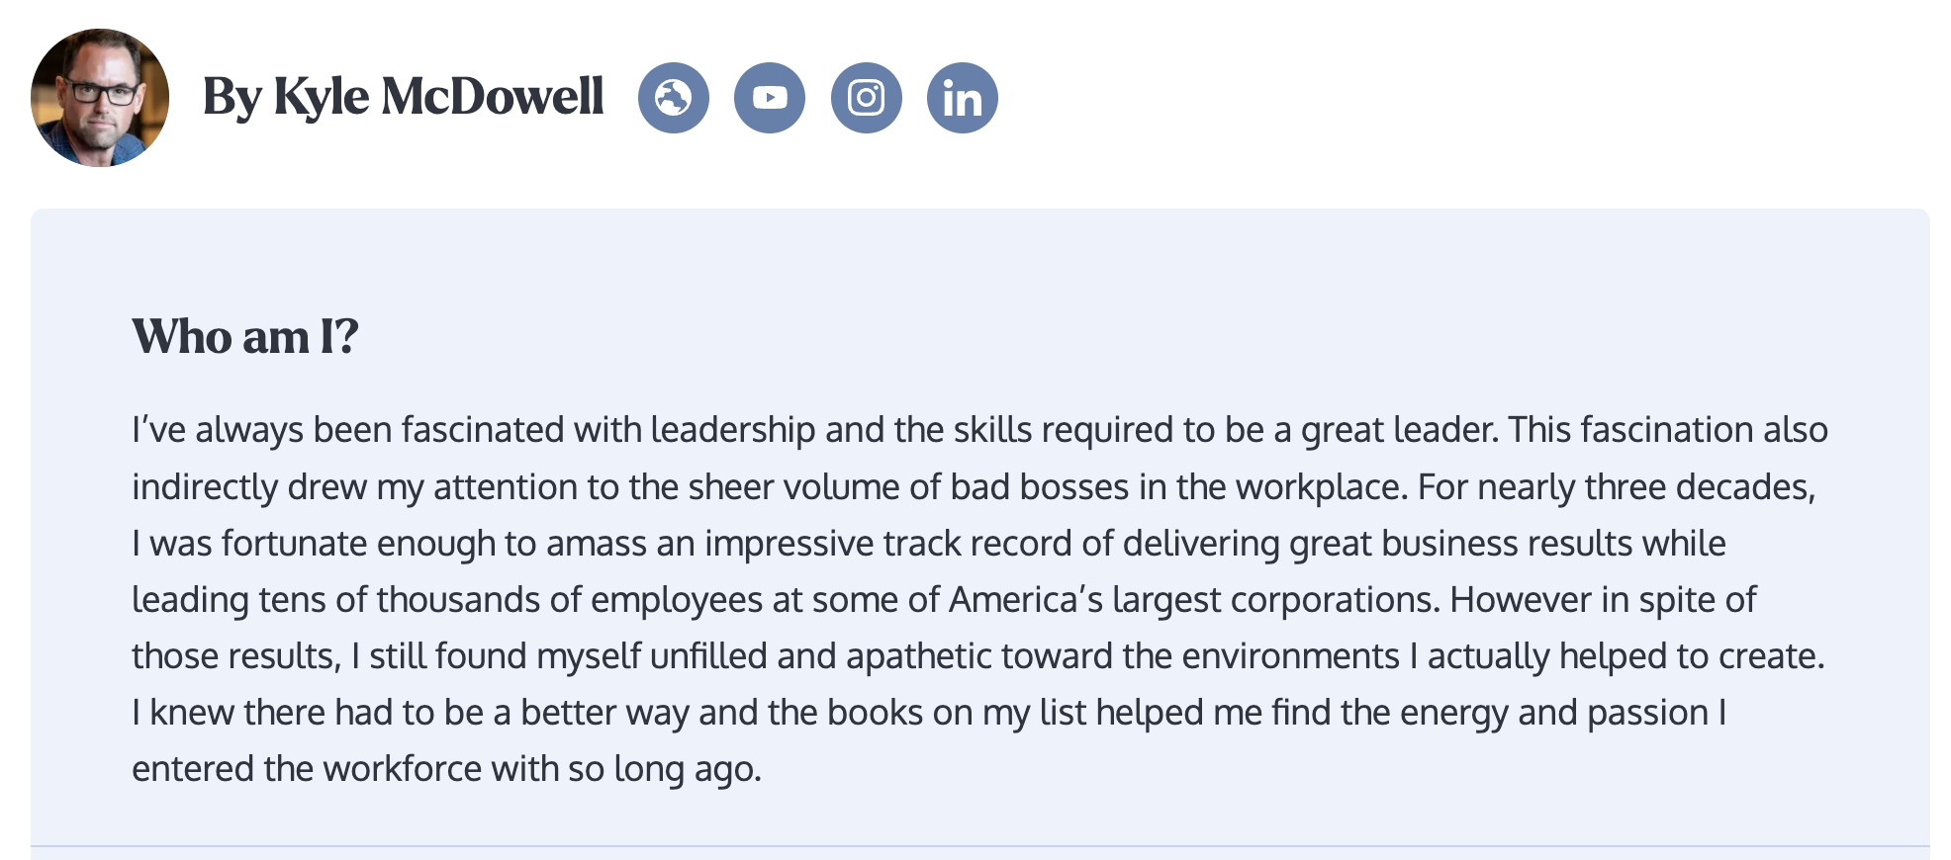Viewport: 1951px width, 860px height.
Task: Click the line starting "I've always been fascinated"
Action: (979, 430)
